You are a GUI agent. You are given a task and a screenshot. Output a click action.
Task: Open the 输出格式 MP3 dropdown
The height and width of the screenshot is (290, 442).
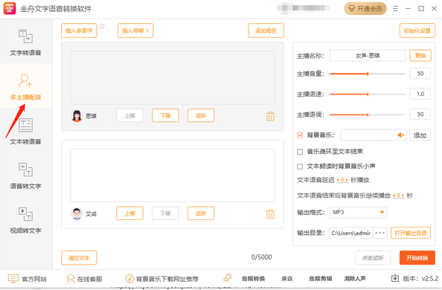coord(358,212)
